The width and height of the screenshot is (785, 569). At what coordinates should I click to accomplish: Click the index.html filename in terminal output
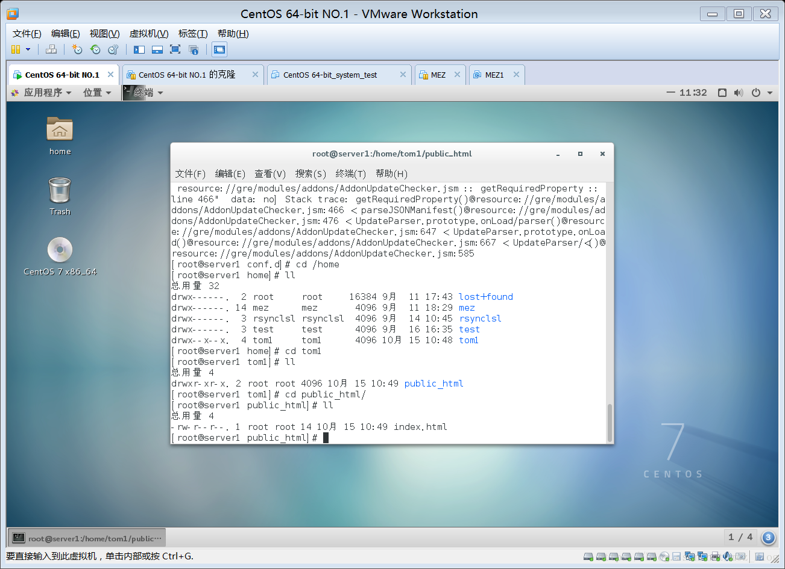tap(420, 427)
